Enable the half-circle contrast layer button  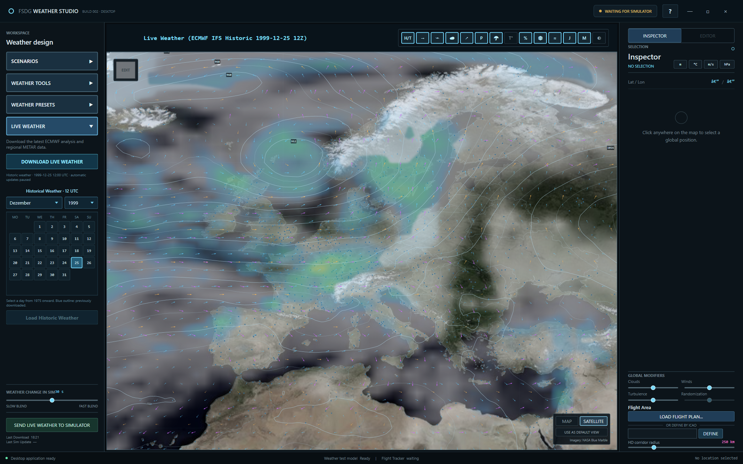pos(599,38)
